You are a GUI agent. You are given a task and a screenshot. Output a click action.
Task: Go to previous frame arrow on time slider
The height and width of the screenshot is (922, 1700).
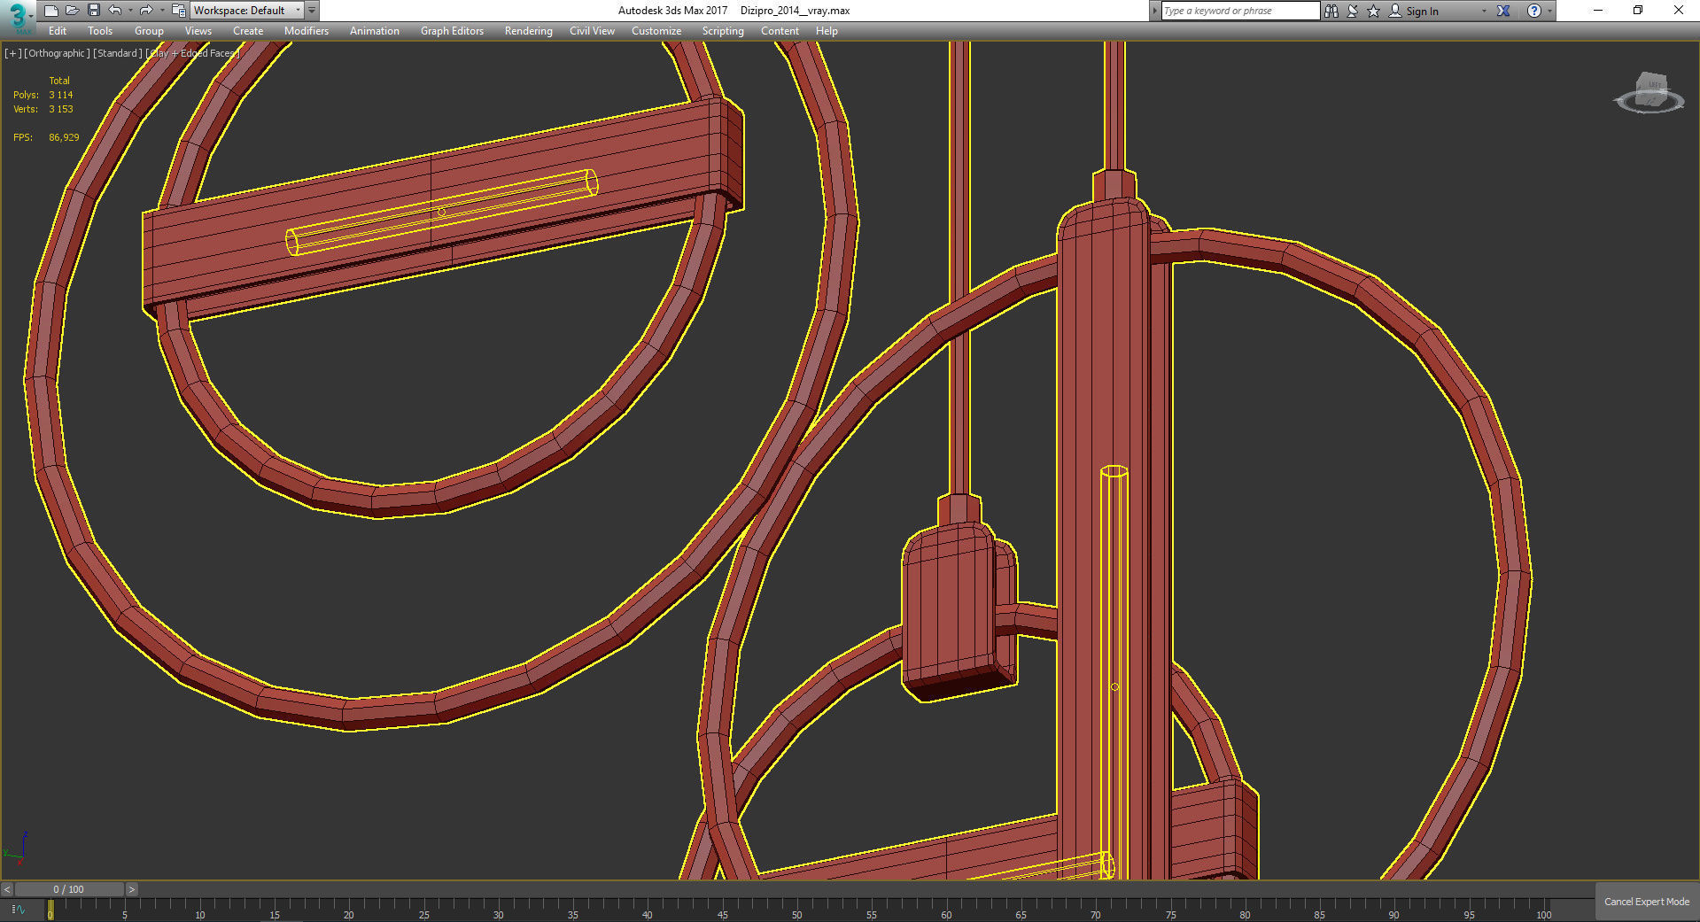[x=7, y=889]
